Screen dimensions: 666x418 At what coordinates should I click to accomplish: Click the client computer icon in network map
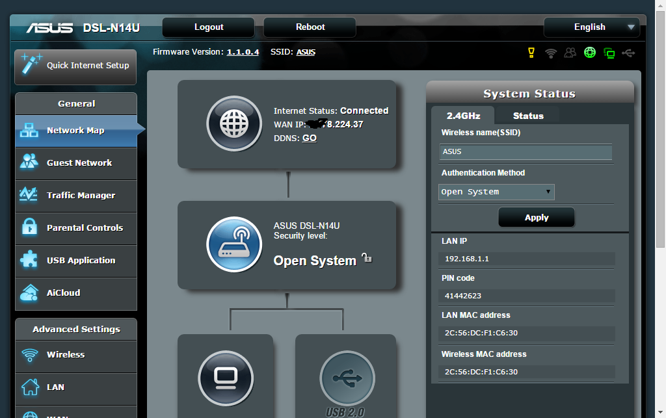click(226, 378)
